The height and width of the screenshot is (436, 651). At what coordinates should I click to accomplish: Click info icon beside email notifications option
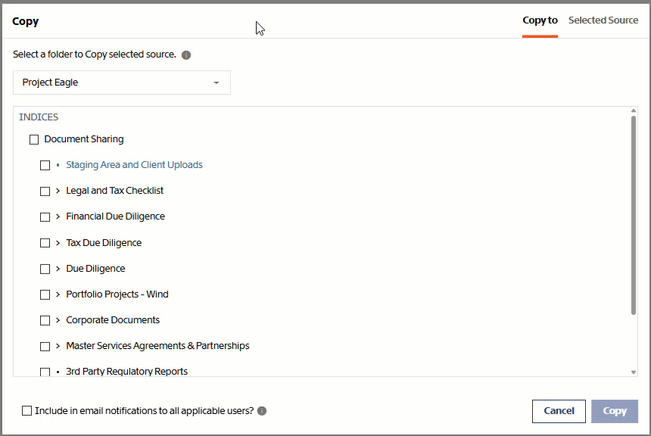(x=262, y=411)
